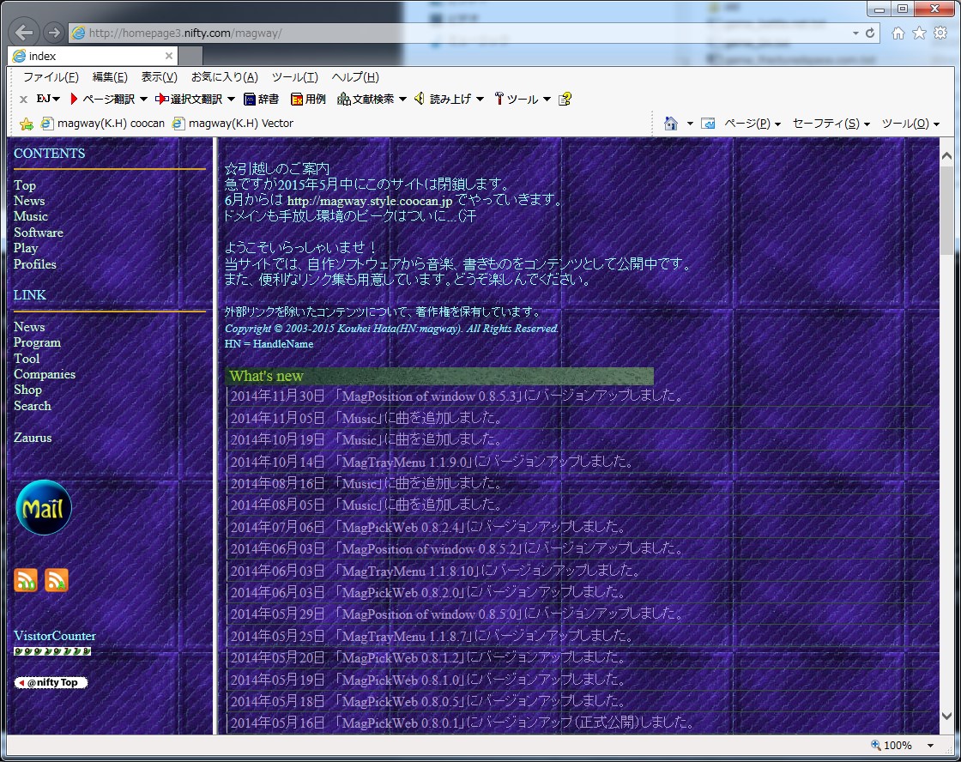This screenshot has width=961, height=762.
Task: Click the Profiles link under CONTENTS
Action: click(x=35, y=264)
